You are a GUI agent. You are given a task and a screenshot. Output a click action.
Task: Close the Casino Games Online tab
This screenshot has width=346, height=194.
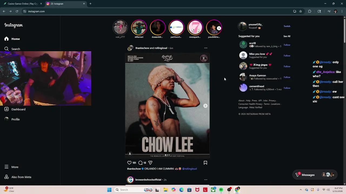(41, 4)
